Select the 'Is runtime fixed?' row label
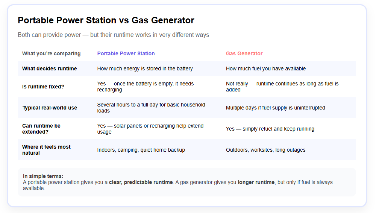 point(43,87)
